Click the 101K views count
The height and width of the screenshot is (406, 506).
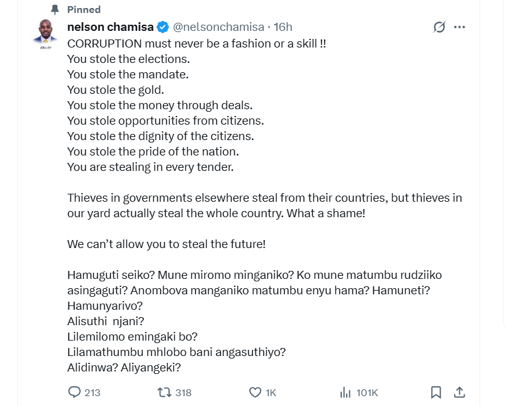pyautogui.click(x=367, y=392)
